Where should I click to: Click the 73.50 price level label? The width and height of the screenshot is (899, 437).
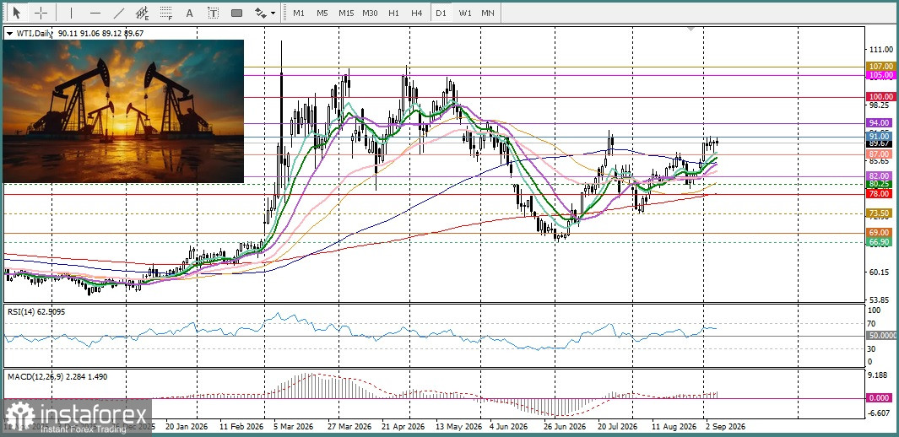(x=880, y=213)
